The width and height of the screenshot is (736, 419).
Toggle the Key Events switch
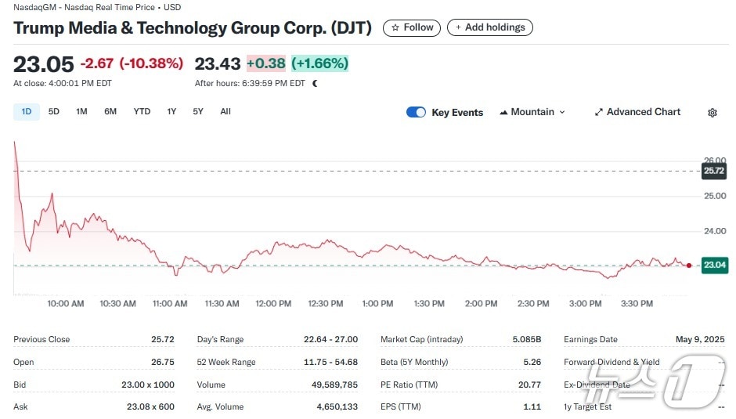[416, 112]
